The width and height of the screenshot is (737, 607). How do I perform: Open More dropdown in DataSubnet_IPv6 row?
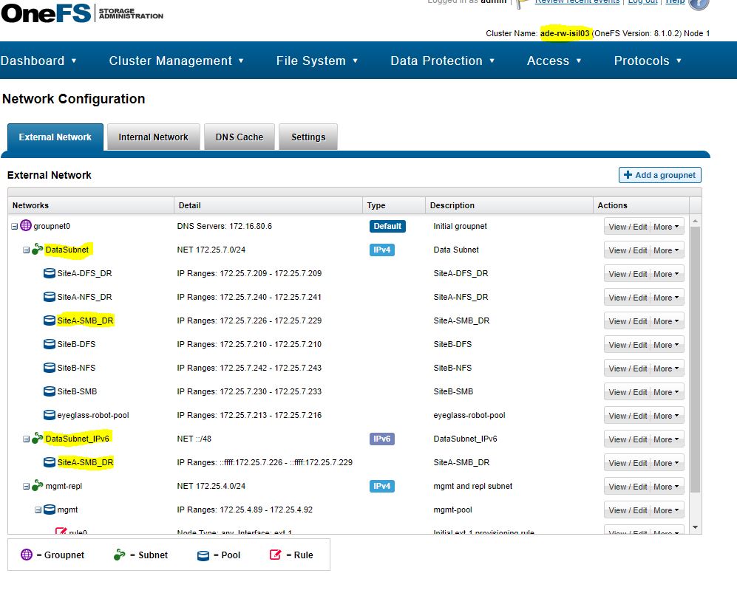tap(667, 439)
